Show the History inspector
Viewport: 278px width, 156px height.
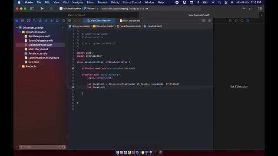pos(236,21)
